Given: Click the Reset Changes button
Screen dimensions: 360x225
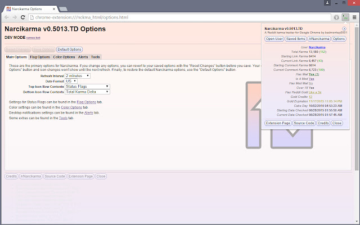Looking at the screenshot, I should (x=18, y=49).
